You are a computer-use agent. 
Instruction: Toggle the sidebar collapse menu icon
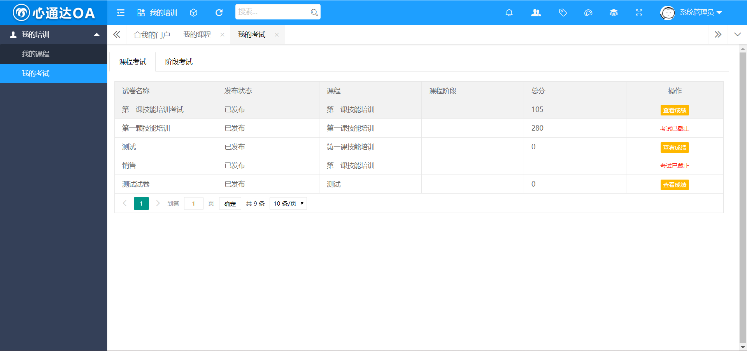click(121, 13)
